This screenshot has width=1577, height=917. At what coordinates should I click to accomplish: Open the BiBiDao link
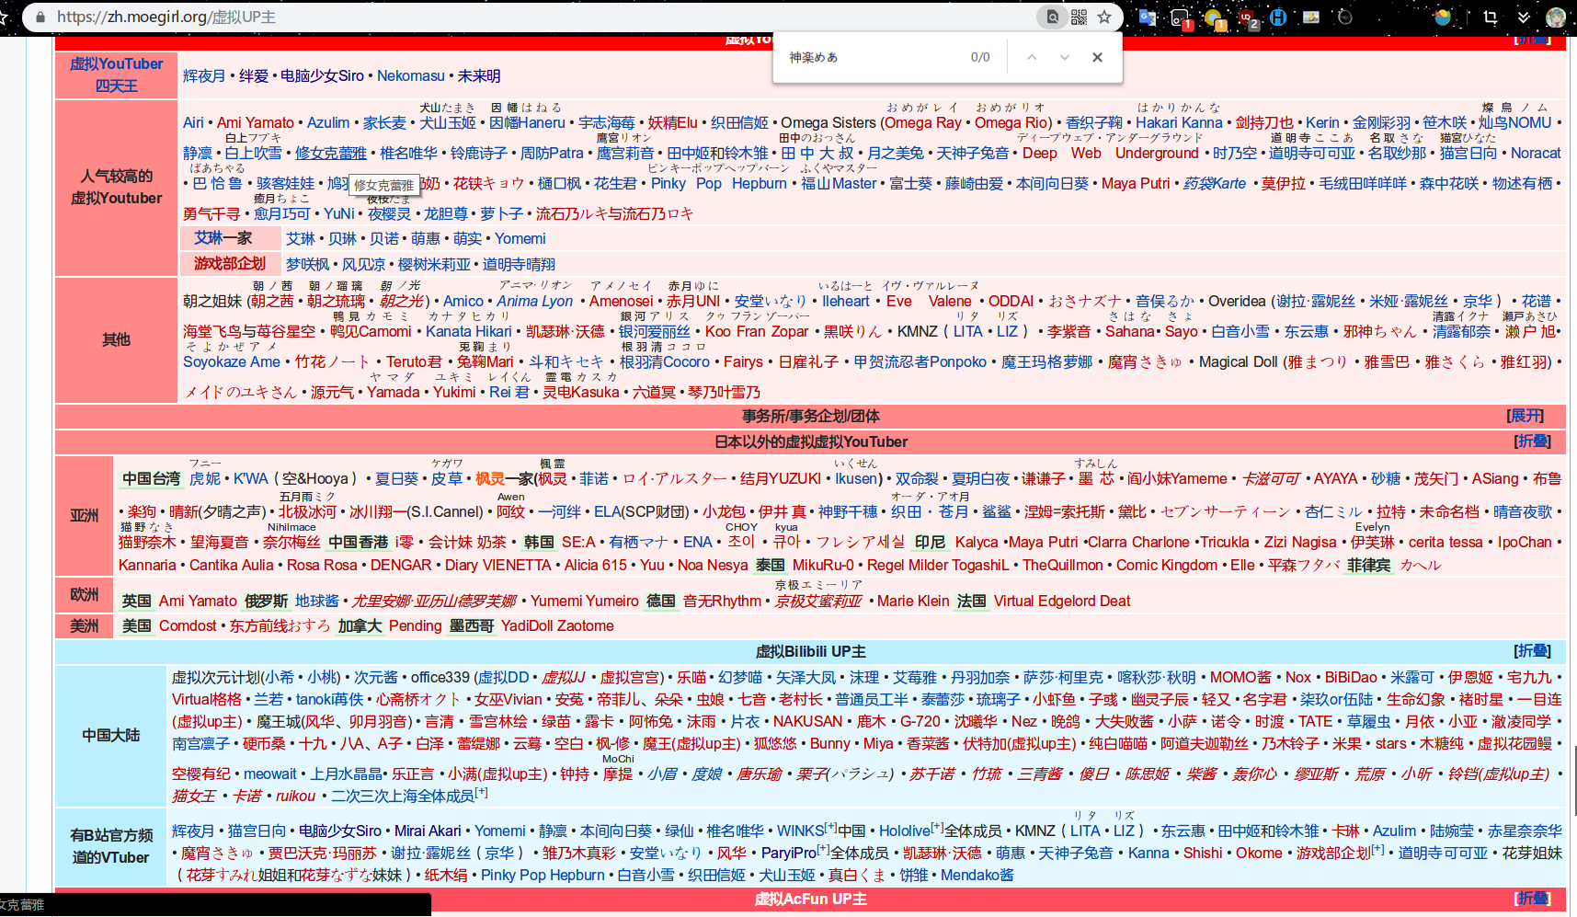[1351, 677]
